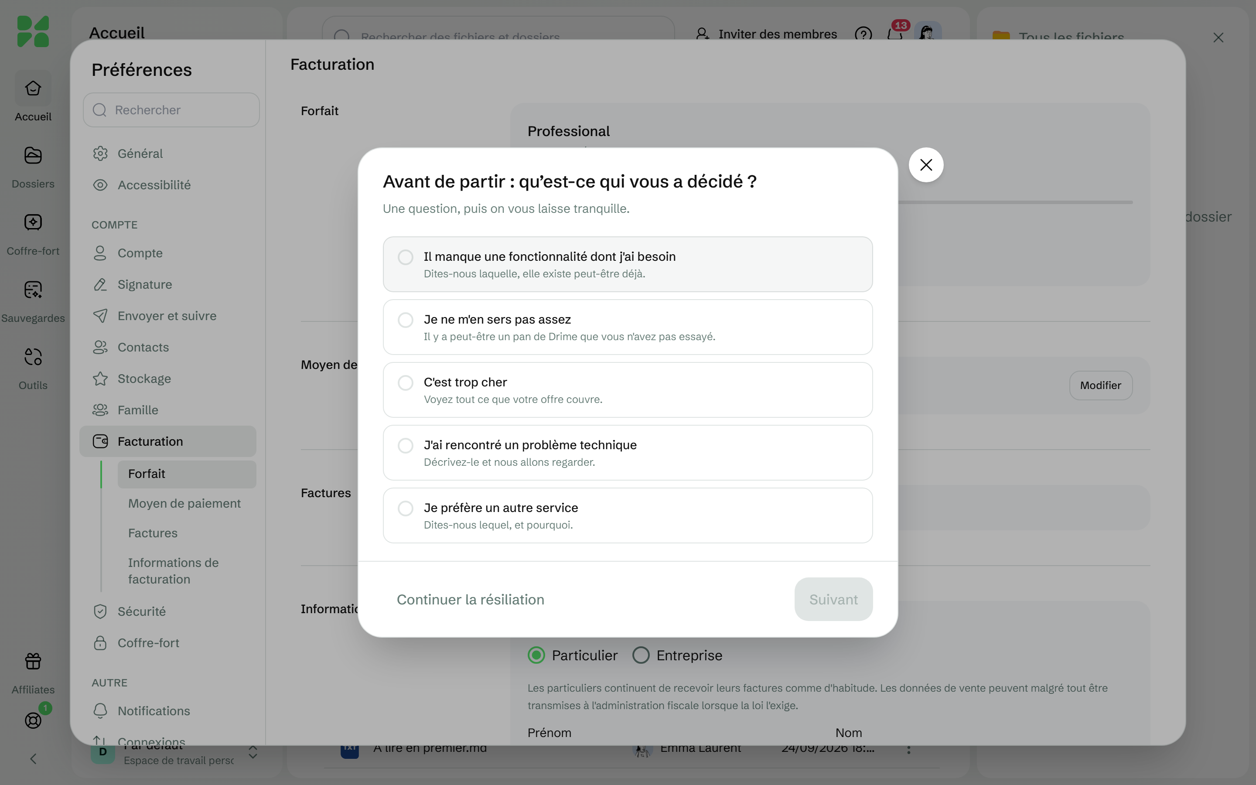Open notifications bell with badge 13

click(x=895, y=34)
